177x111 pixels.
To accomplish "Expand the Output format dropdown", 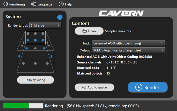I will (128, 50).
